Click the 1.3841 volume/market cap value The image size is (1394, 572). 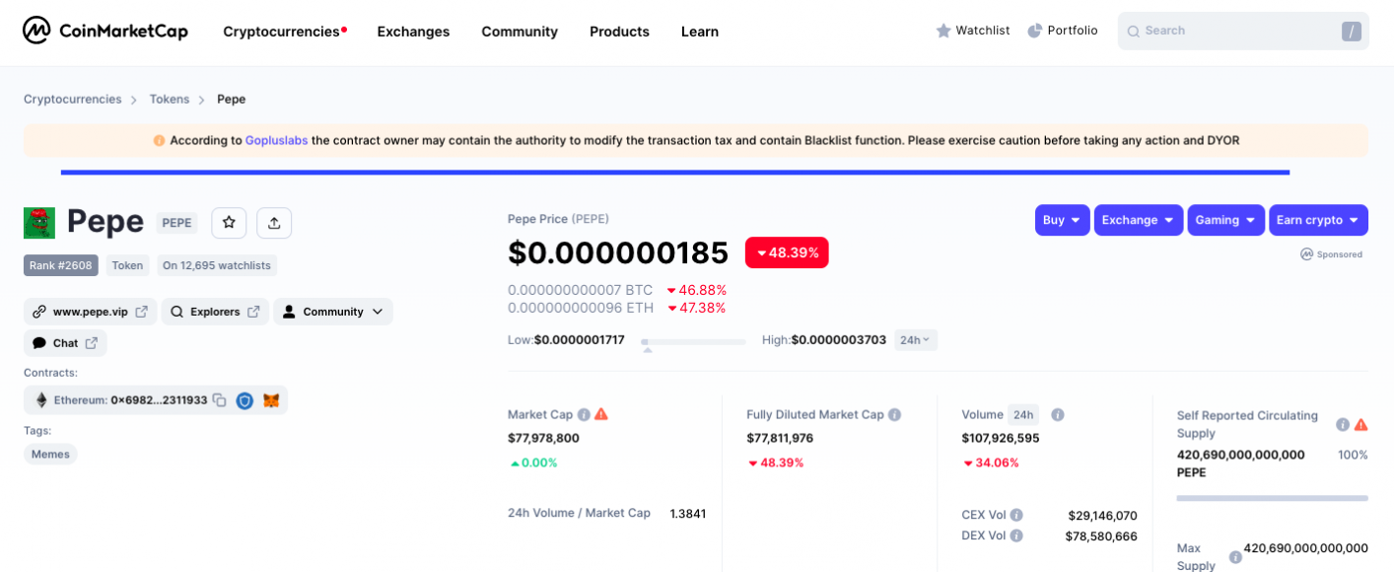(688, 514)
